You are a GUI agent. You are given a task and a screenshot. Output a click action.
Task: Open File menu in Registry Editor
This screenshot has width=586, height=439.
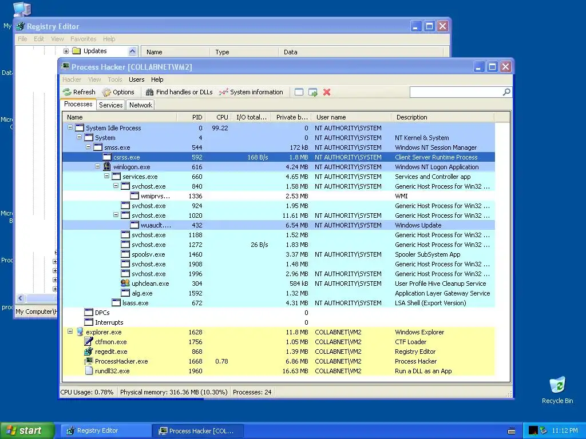(22, 39)
